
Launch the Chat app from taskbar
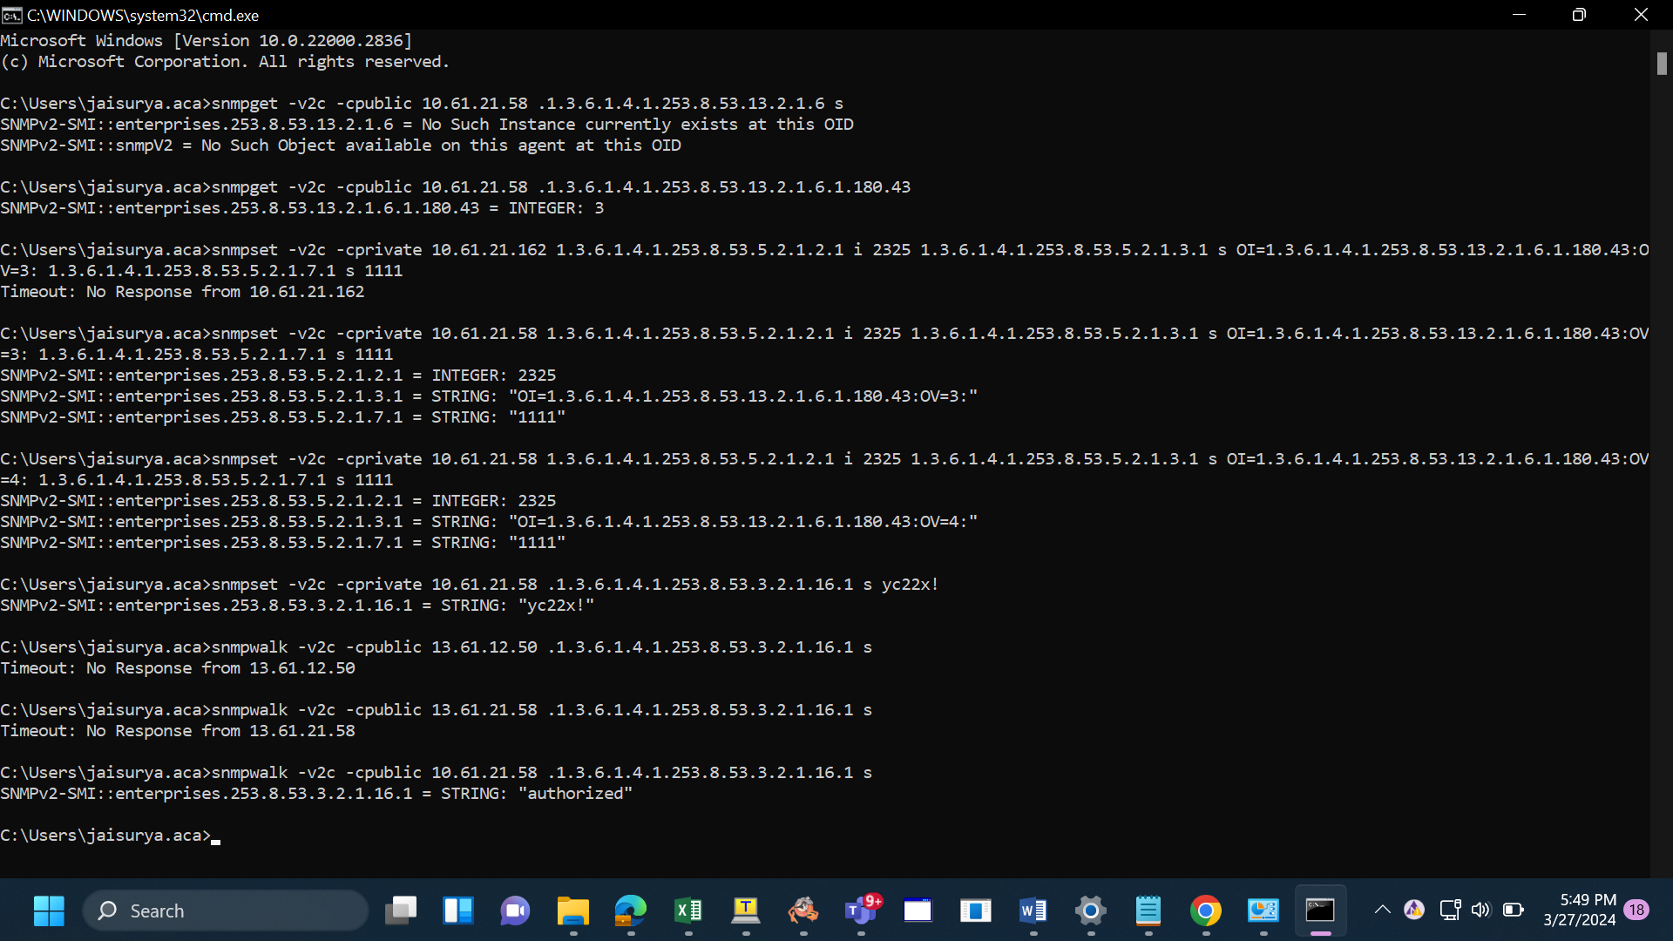[x=515, y=911]
